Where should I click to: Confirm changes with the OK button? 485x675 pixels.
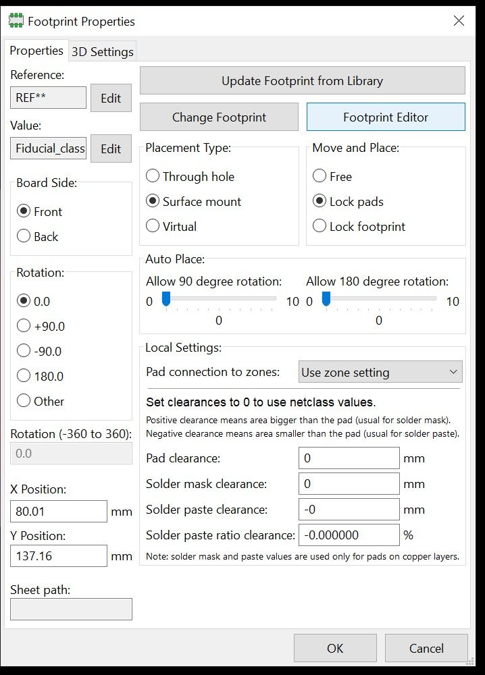pos(335,648)
